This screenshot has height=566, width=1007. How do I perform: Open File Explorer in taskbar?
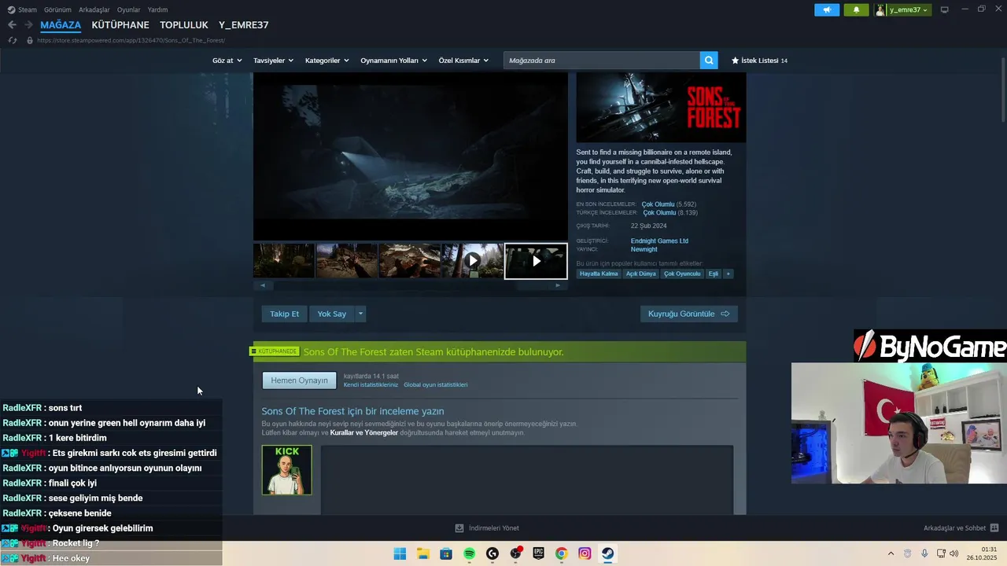pyautogui.click(x=422, y=553)
